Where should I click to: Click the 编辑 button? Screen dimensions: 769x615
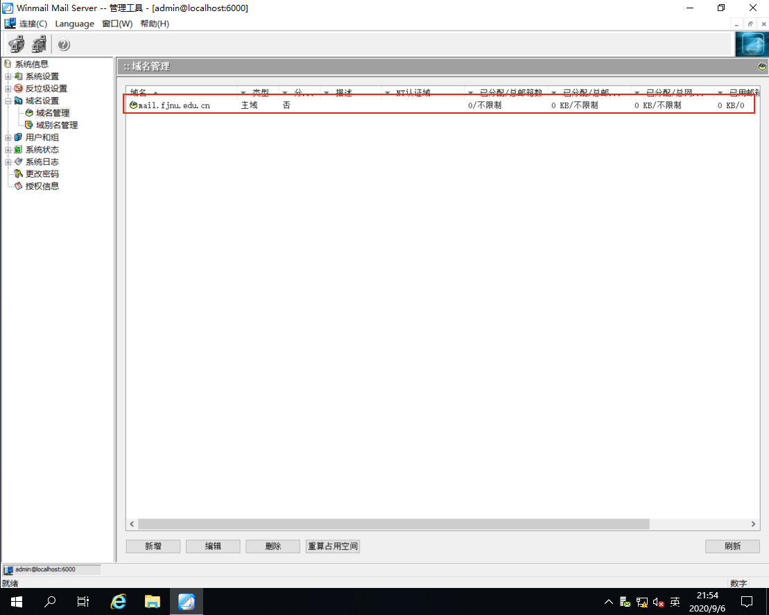tap(213, 546)
